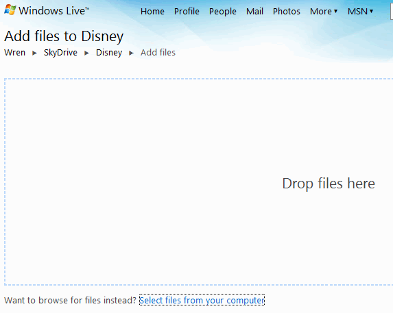Image resolution: width=393 pixels, height=313 pixels.
Task: Click the Add files to Disney heading
Action: (x=64, y=36)
